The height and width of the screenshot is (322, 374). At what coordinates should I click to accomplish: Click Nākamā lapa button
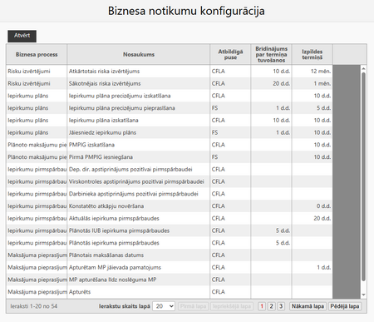coord(308,306)
